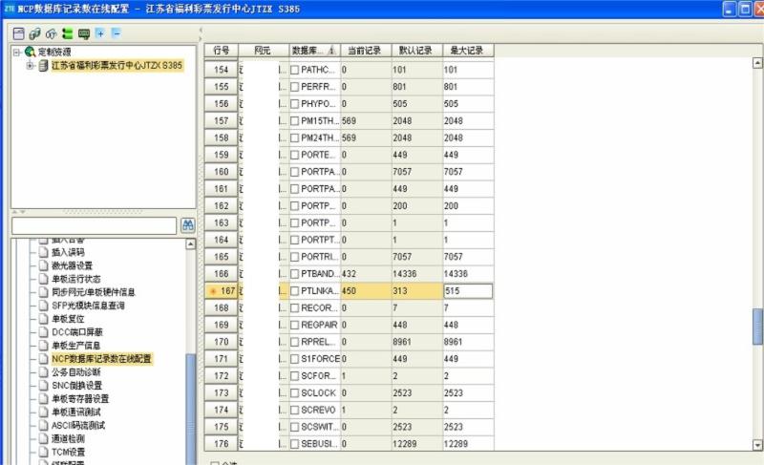Click the green tree-structure toolbar icon
The width and height of the screenshot is (764, 465).
(x=67, y=33)
